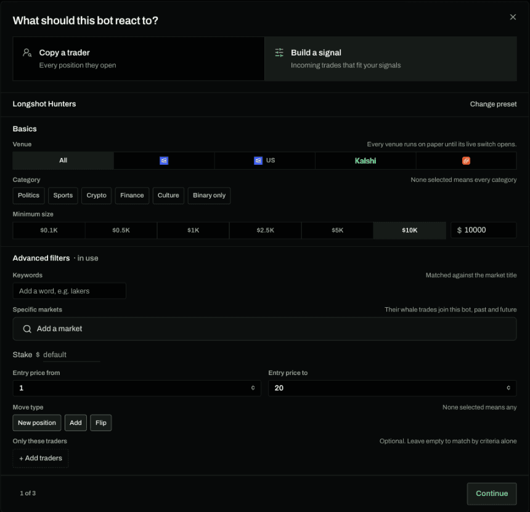Screen dimensions: 530x512
Task: Set minimum size to $5K
Action: (x=337, y=230)
